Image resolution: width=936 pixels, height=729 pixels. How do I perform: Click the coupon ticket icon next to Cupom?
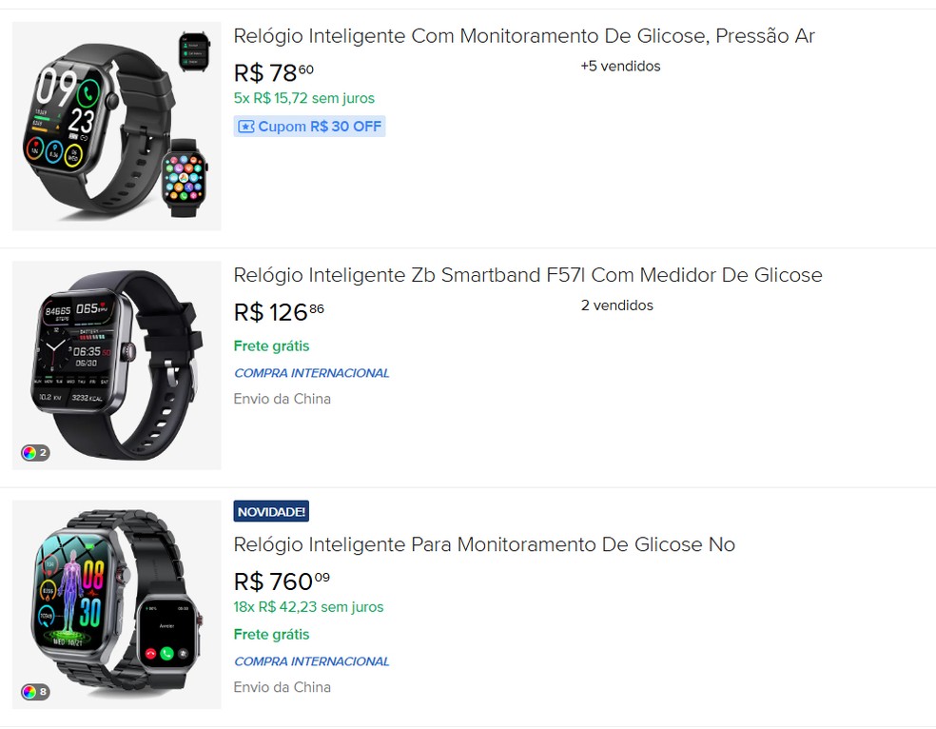[x=245, y=126]
